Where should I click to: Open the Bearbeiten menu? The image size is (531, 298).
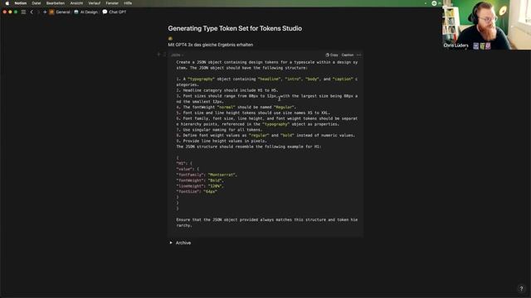(x=56, y=3)
